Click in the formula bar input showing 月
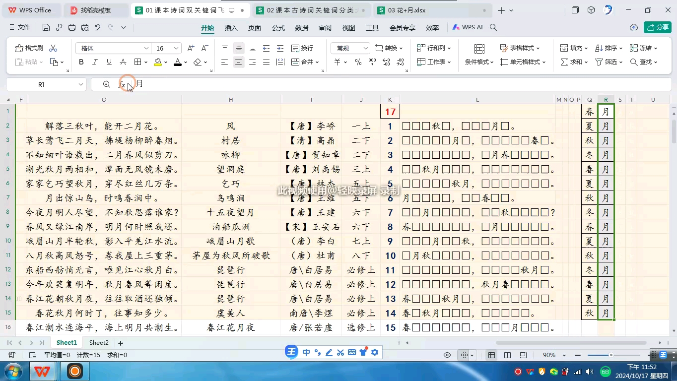This screenshot has width=677, height=381. [401, 84]
